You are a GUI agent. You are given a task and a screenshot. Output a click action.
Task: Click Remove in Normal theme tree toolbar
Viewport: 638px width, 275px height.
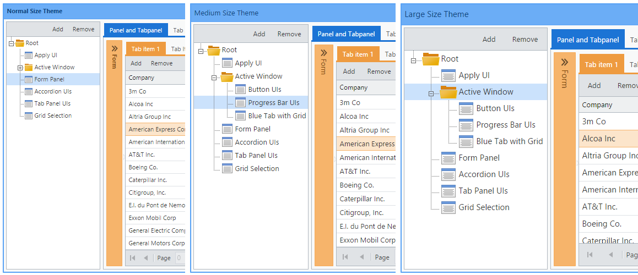83,29
